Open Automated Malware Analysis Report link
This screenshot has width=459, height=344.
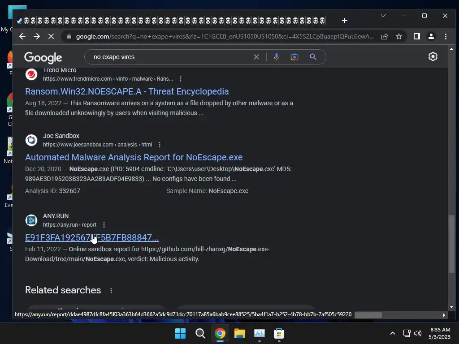tap(134, 157)
